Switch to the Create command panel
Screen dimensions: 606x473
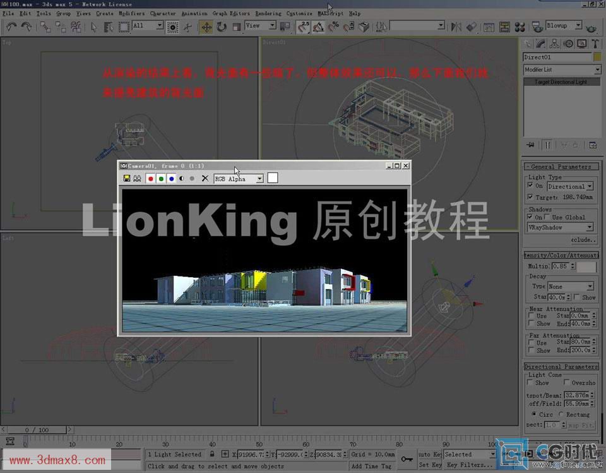coord(527,44)
